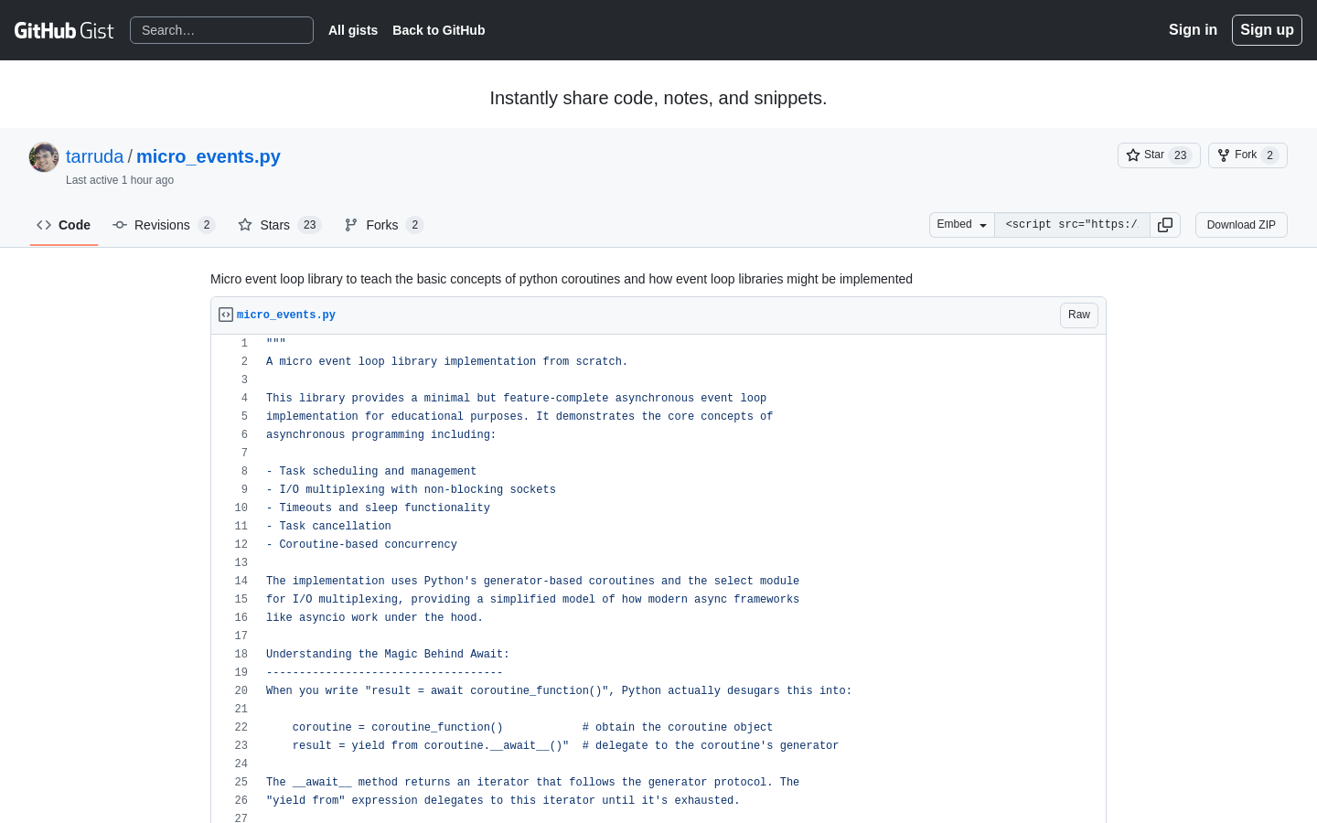Click the 'Coroutine-based concurrency' code line

click(361, 544)
